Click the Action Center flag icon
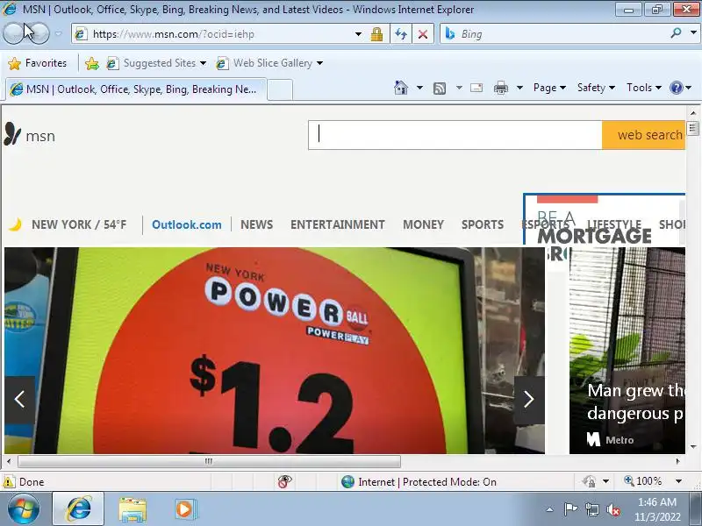Viewport: 702px width, 526px height. 569,509
